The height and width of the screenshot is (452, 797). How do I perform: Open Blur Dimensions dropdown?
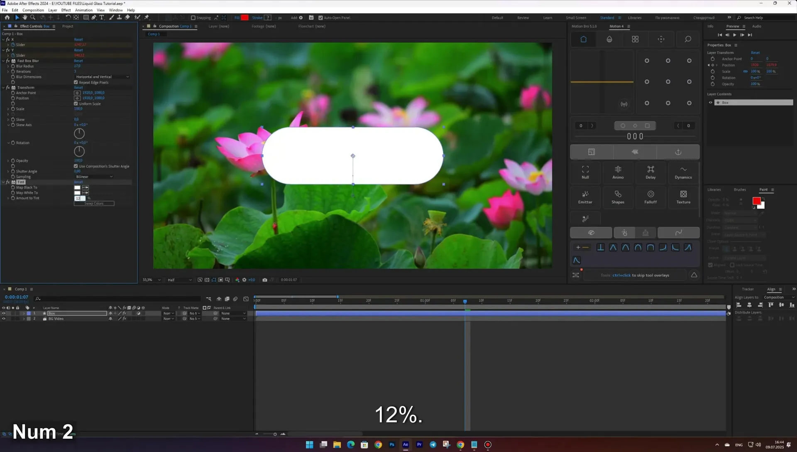click(102, 77)
